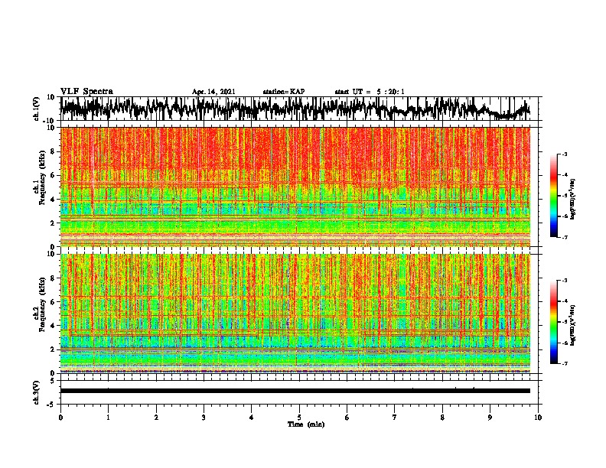Image resolution: width=606 pixels, height=468 pixels.
Task: Click time axis tick label "10"
Action: (x=538, y=418)
